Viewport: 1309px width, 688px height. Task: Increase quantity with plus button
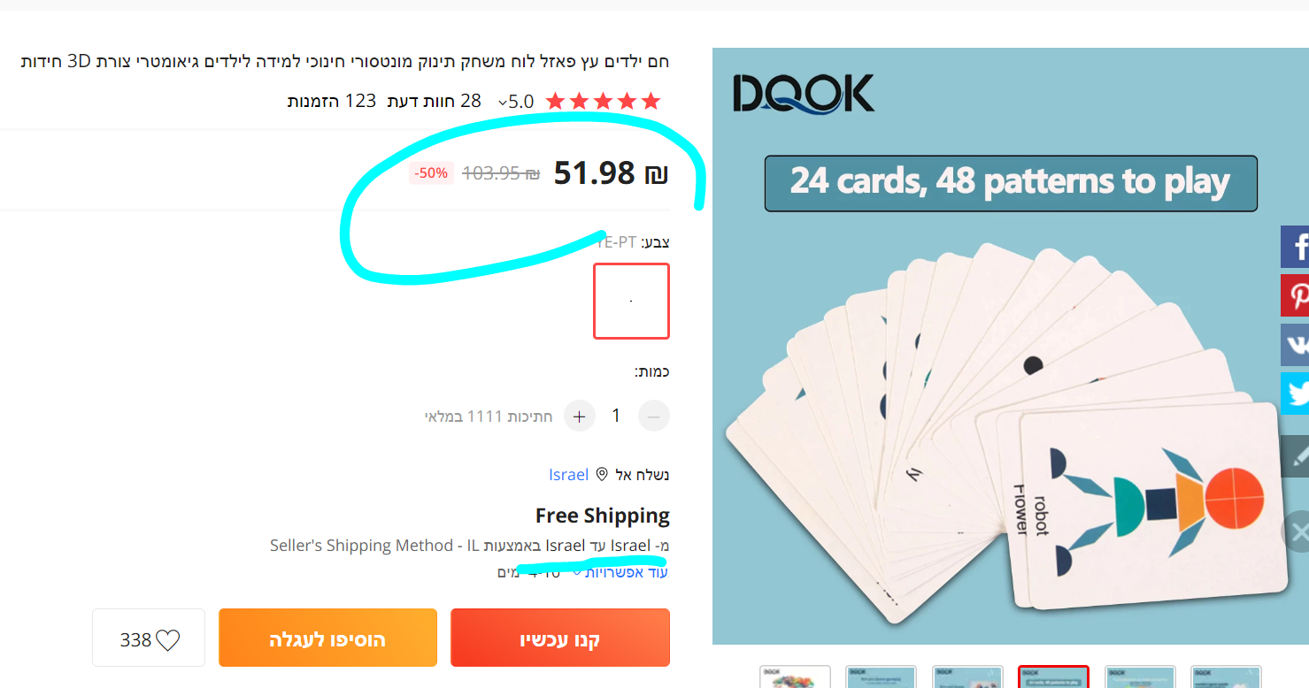tap(580, 416)
